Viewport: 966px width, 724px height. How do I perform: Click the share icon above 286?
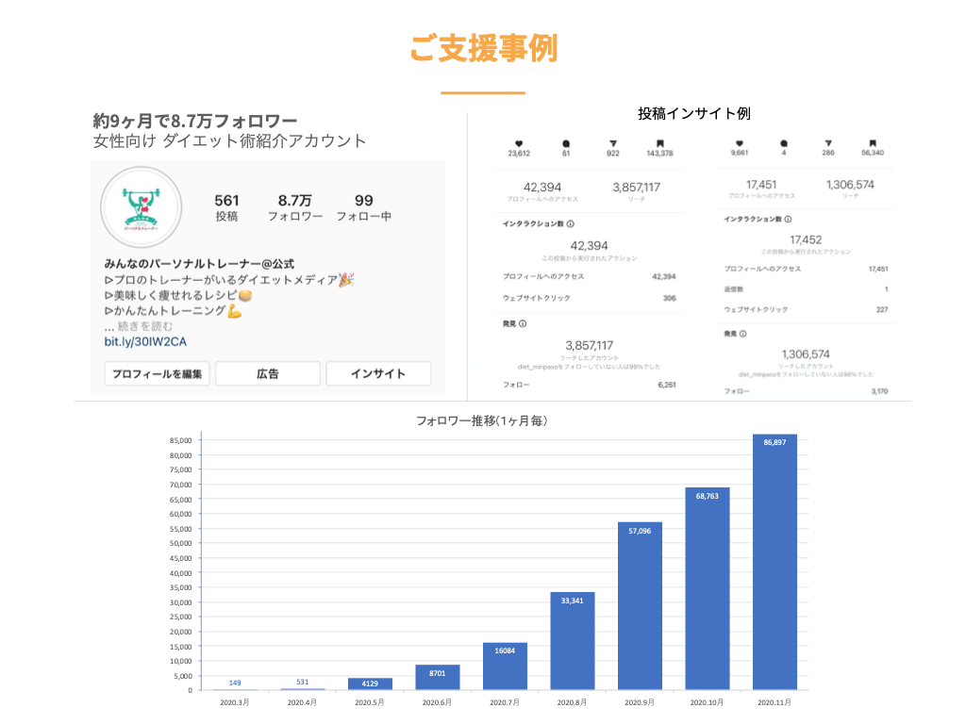[x=828, y=143]
